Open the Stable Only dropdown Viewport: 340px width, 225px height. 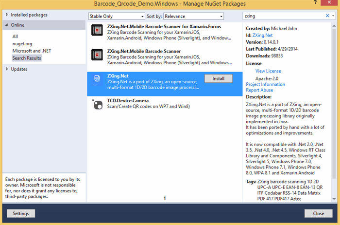point(117,16)
